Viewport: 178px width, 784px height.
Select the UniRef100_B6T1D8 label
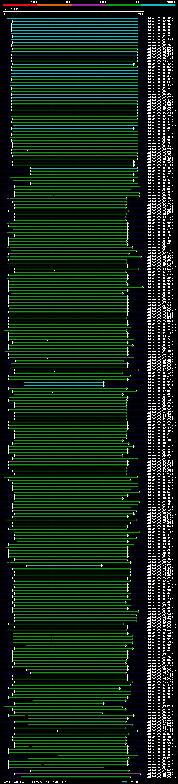(160, 42)
